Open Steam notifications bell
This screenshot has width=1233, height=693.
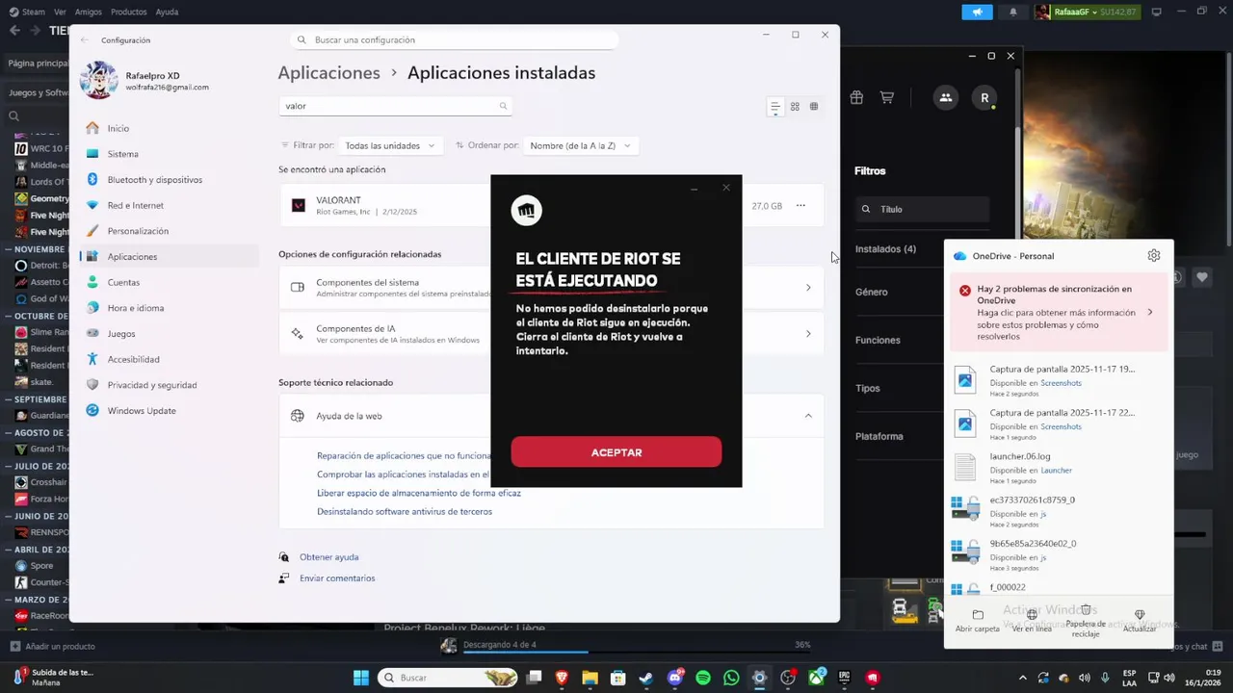pyautogui.click(x=1012, y=12)
